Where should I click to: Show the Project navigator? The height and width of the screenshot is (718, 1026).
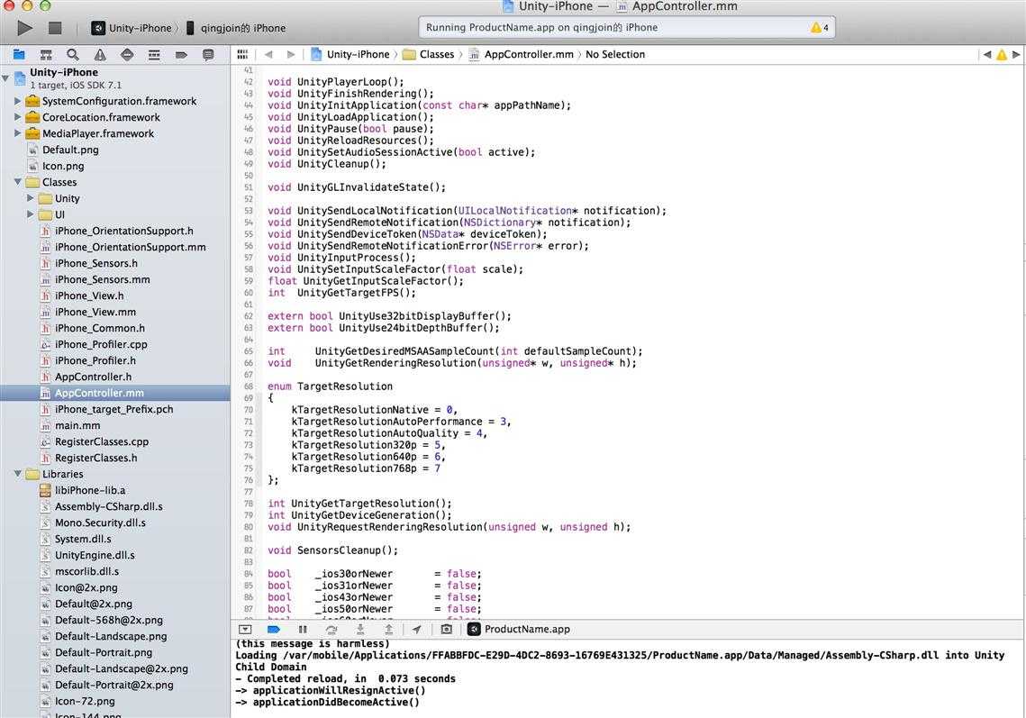point(19,54)
